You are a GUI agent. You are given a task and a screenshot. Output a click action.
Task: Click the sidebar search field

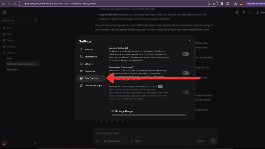click(x=20, y=20)
